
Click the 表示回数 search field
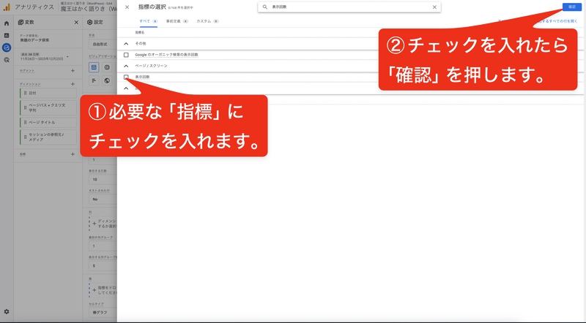point(349,7)
